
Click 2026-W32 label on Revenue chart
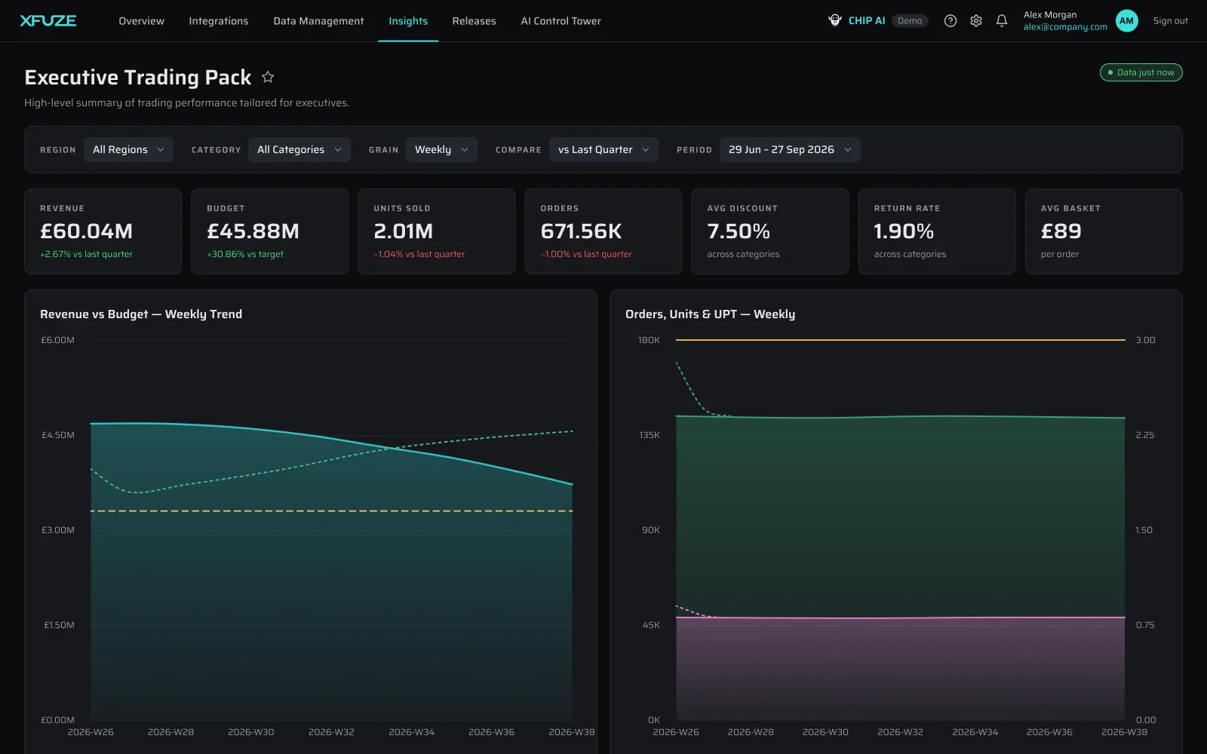pos(331,732)
